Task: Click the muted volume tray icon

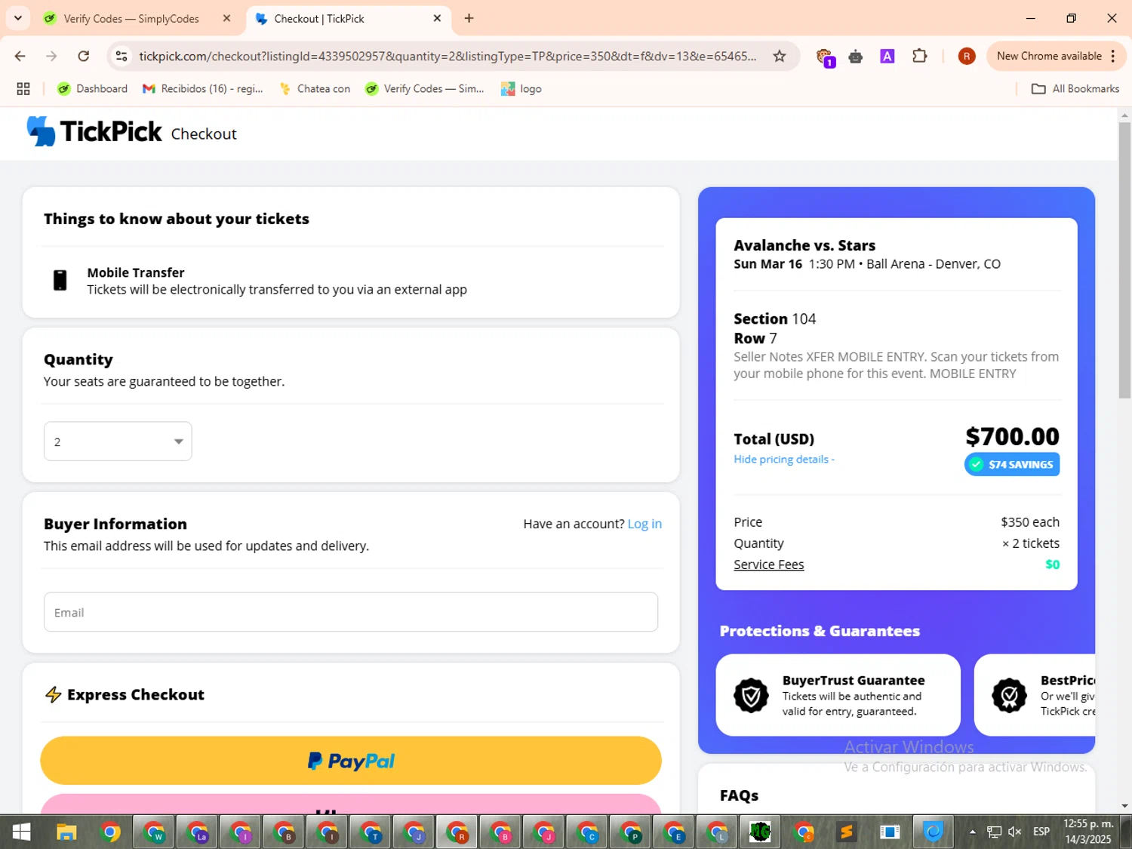Action: coord(1015,832)
